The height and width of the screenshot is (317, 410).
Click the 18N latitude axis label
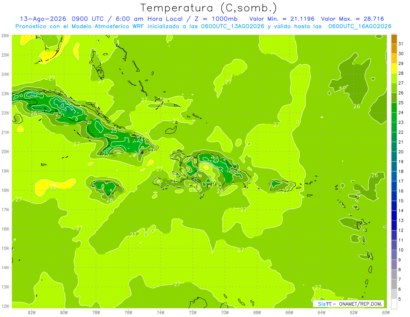pyautogui.click(x=5, y=190)
